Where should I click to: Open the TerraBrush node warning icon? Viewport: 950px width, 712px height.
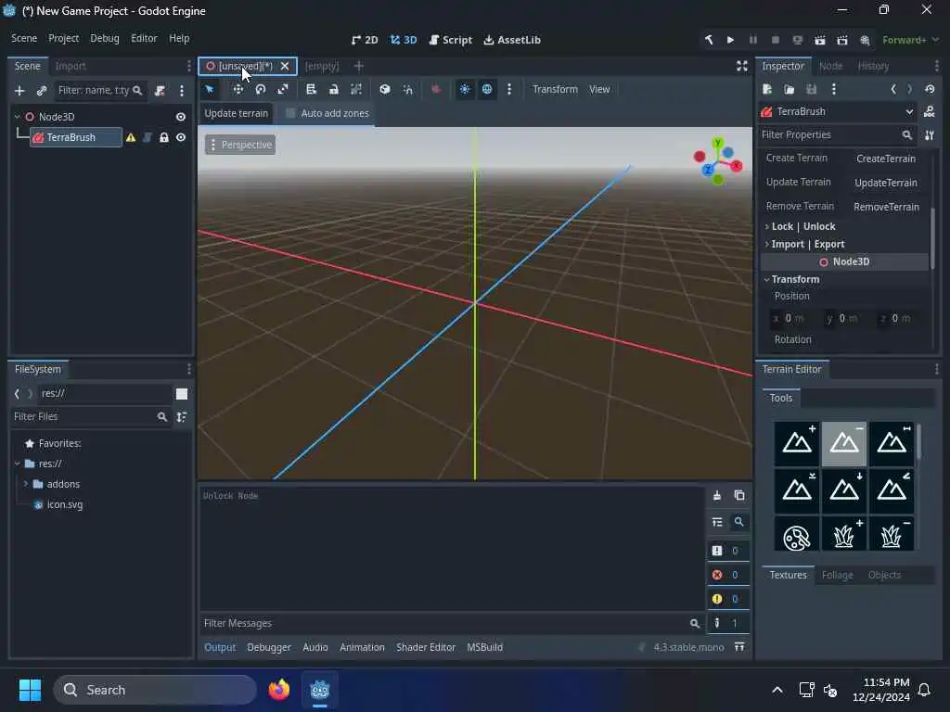coord(131,137)
